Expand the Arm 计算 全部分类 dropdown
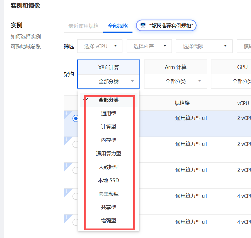The image size is (251, 238). point(176,81)
